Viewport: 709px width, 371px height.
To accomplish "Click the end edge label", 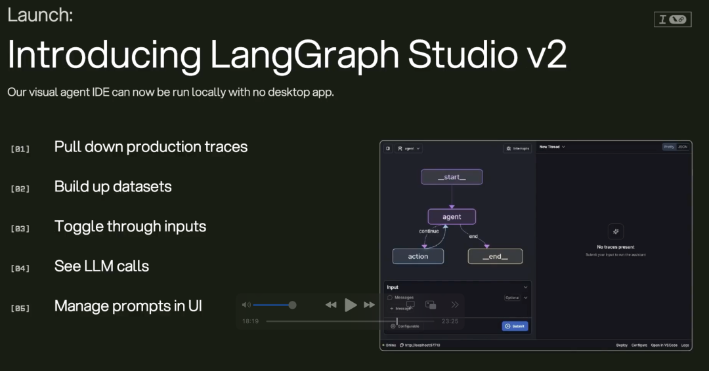I will 473,237.
